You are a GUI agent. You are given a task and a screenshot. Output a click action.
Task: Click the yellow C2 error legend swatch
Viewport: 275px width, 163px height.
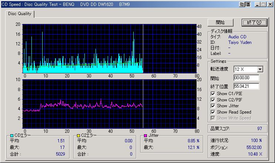point(78,136)
